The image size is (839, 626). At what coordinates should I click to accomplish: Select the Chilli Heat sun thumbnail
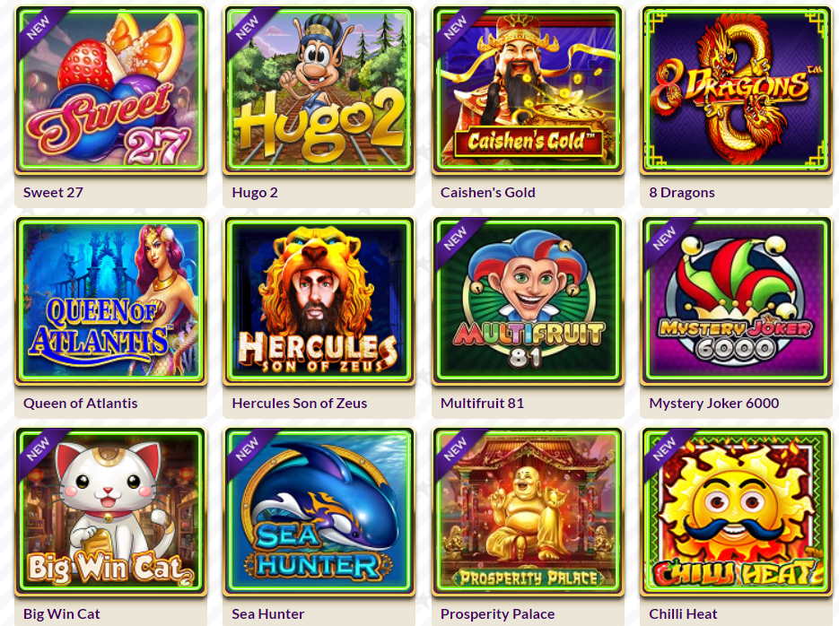click(737, 511)
